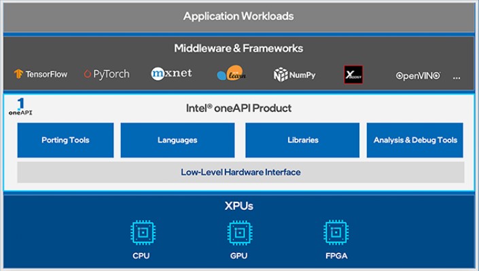The height and width of the screenshot is (271, 479).
Task: Click the oneAPI logo badge
Action: click(x=20, y=107)
